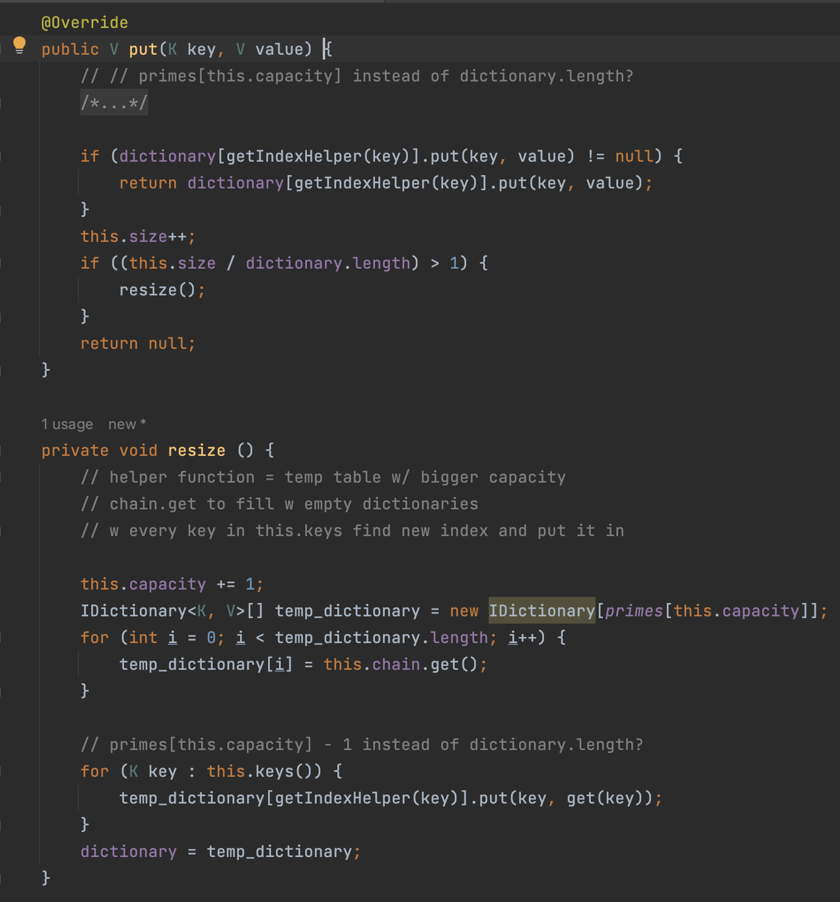
Task: Open the "1 usage" inlay hint
Action: click(67, 424)
